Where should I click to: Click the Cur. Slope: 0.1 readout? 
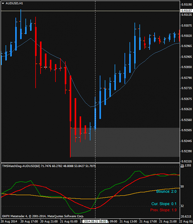click(164, 204)
